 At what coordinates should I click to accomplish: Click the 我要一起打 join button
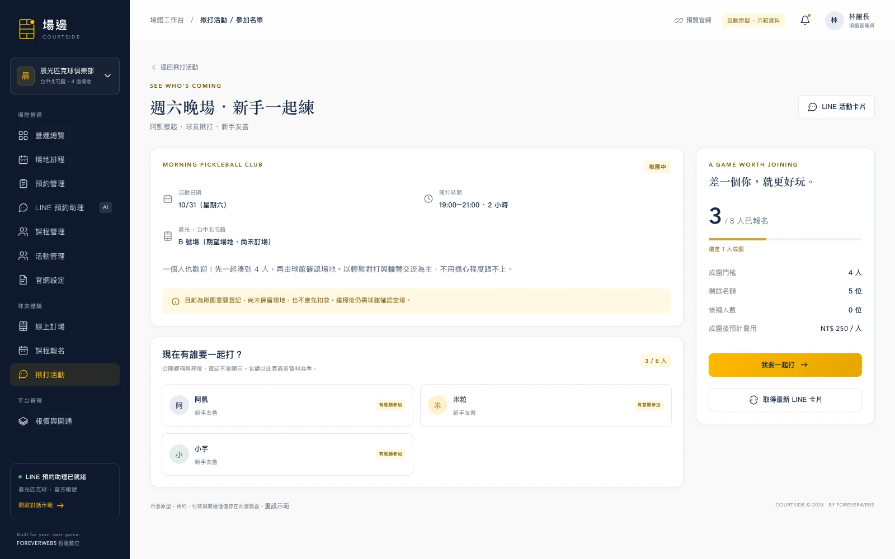coord(785,365)
